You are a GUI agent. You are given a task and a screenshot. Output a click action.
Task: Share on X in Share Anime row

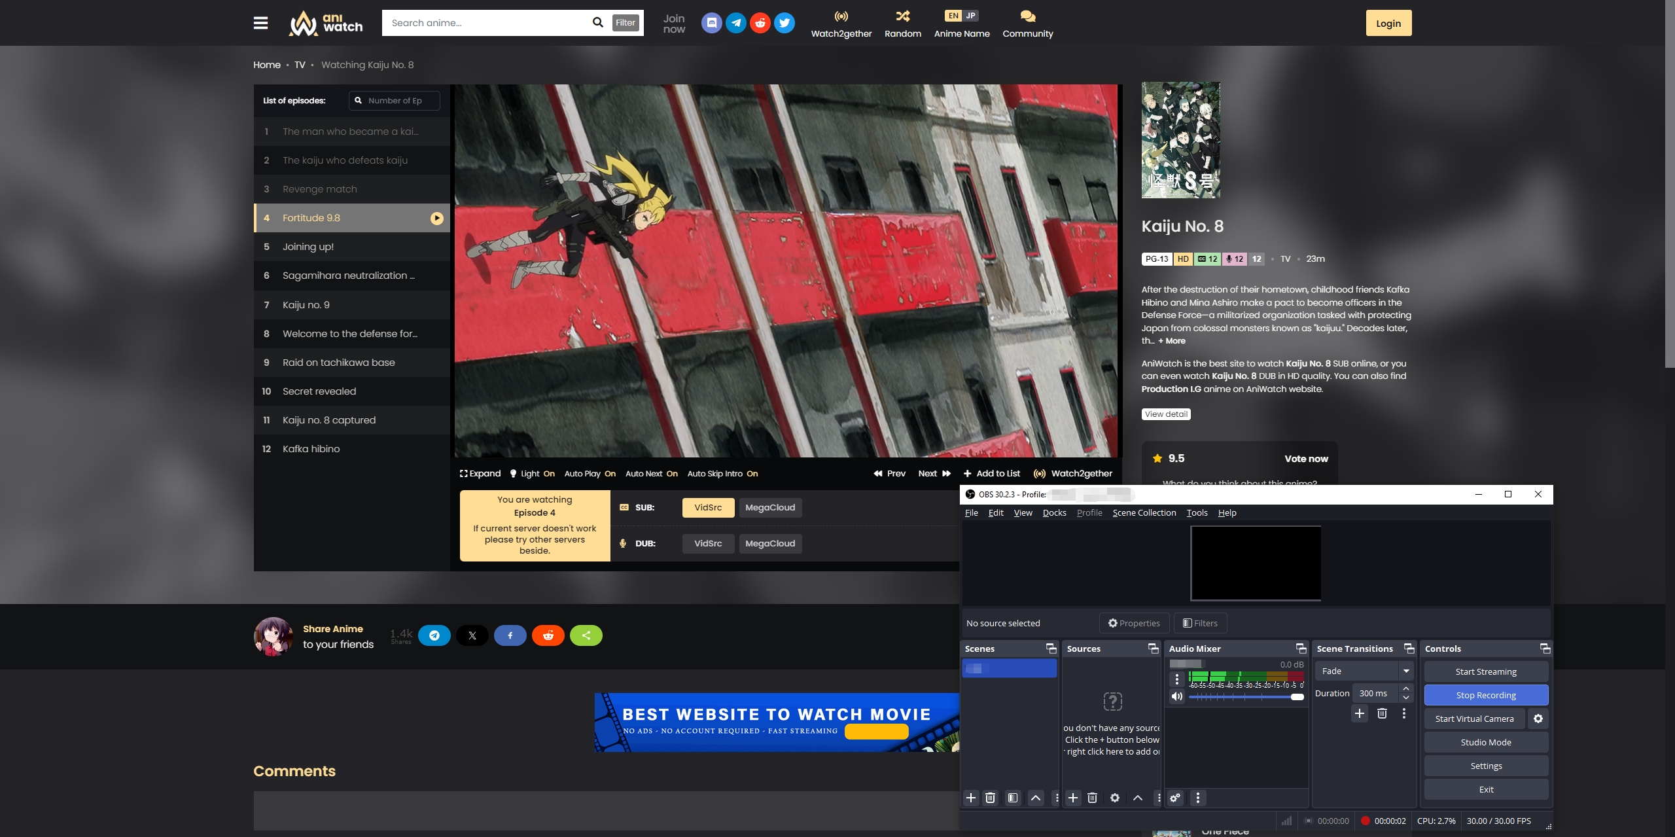[472, 635]
